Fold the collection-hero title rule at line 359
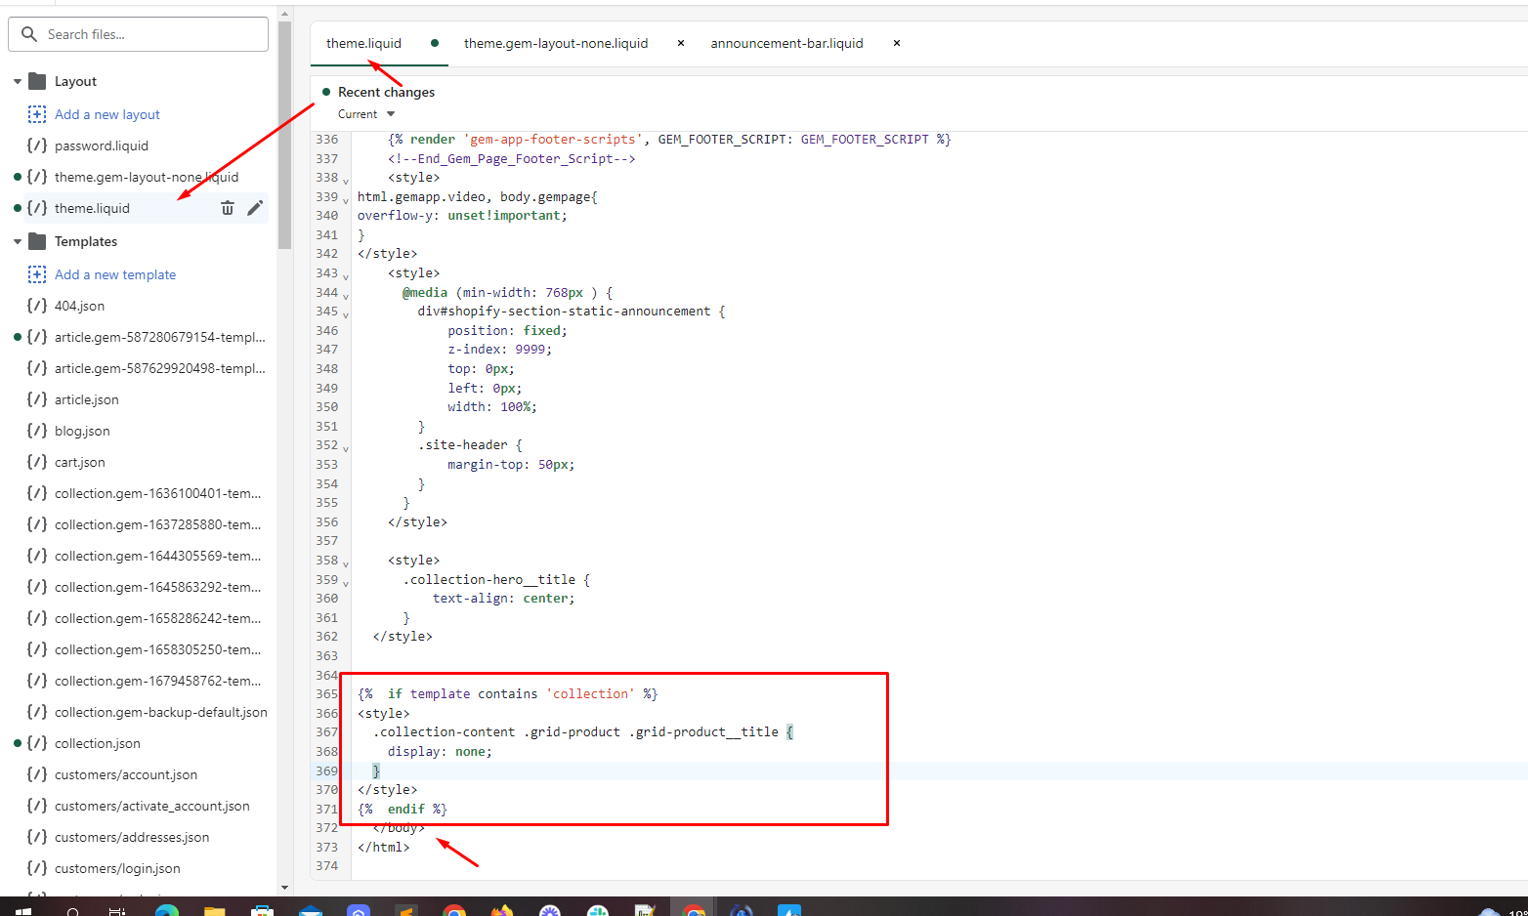Viewport: 1528px width, 916px height. (x=346, y=582)
